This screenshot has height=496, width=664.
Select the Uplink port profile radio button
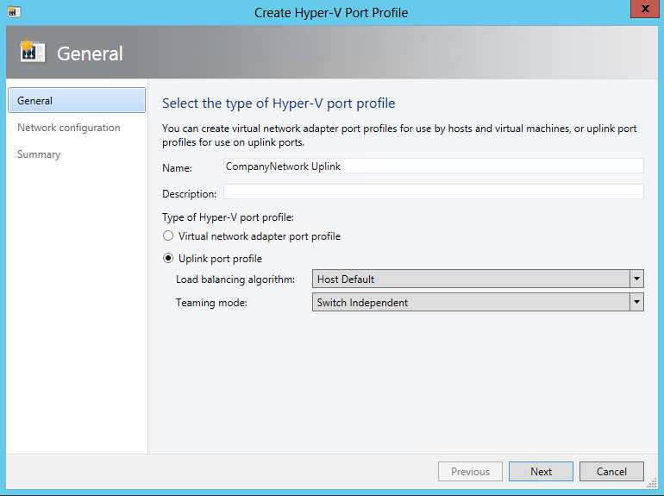(x=168, y=258)
